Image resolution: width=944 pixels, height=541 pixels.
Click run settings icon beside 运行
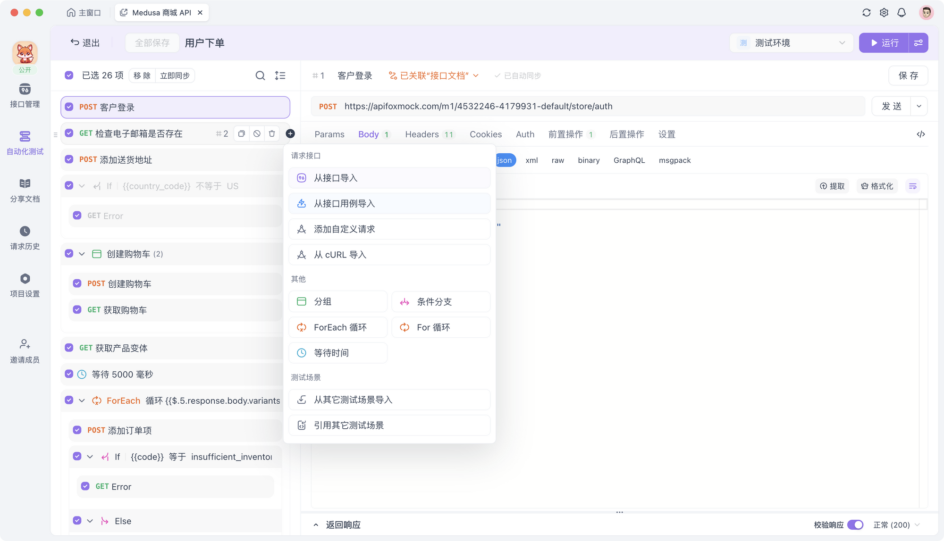919,43
